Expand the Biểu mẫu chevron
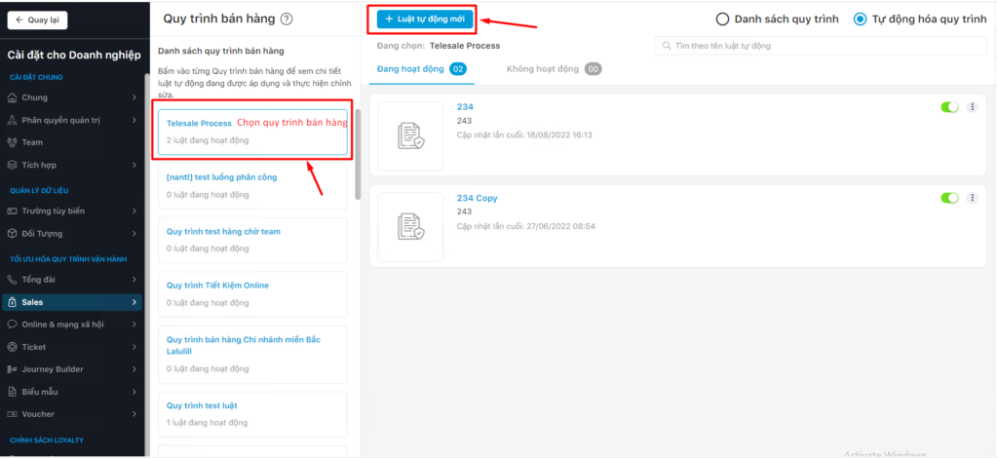 134,392
